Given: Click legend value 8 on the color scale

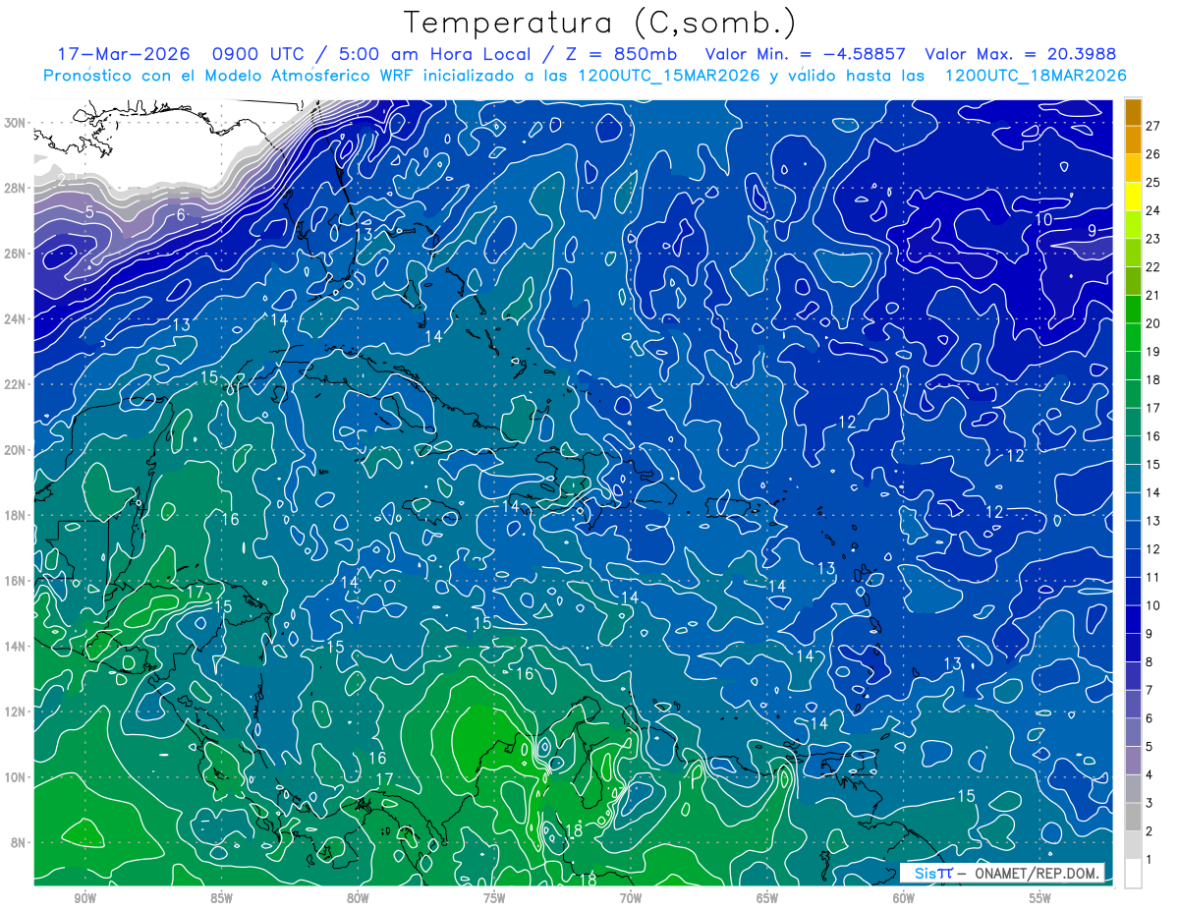Looking at the screenshot, I should click(1150, 662).
